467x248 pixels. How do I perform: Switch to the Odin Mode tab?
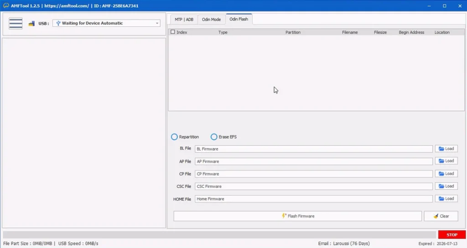tap(211, 20)
